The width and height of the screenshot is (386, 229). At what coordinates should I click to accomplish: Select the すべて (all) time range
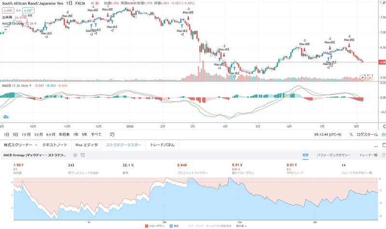pos(96,135)
